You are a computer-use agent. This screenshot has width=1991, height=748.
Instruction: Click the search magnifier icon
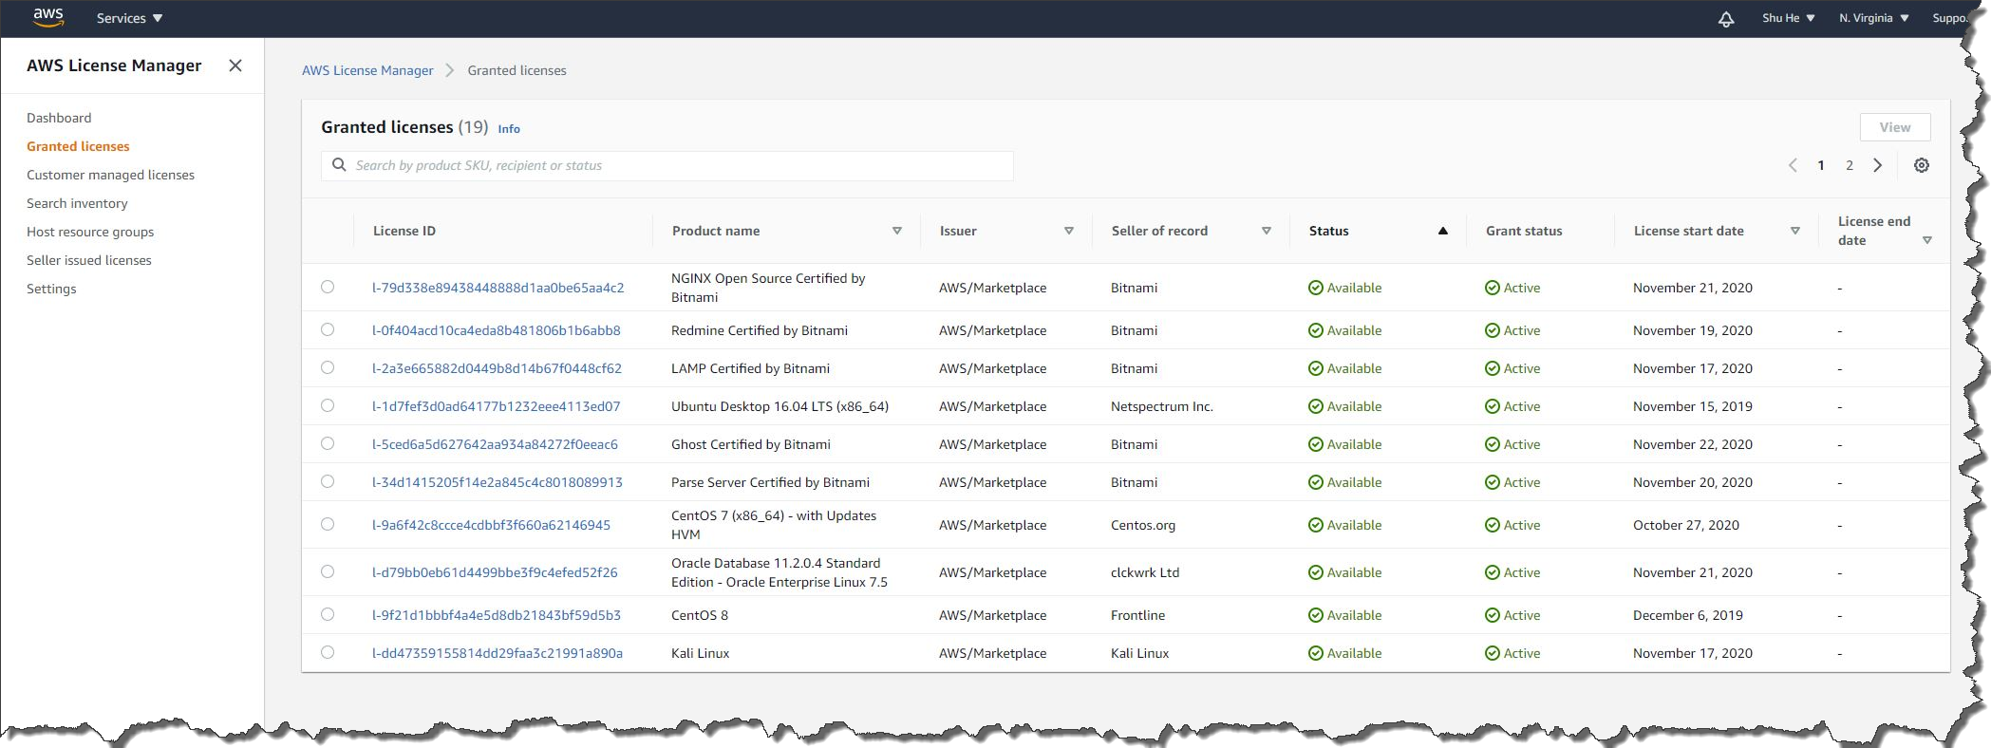[x=339, y=165]
